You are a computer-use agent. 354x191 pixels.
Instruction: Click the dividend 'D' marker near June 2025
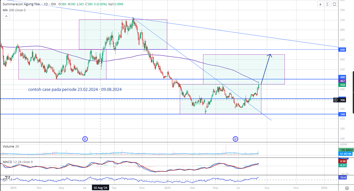[235, 139]
